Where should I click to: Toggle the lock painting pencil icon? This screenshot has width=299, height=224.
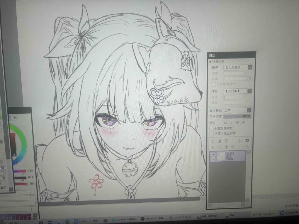[x=232, y=122]
